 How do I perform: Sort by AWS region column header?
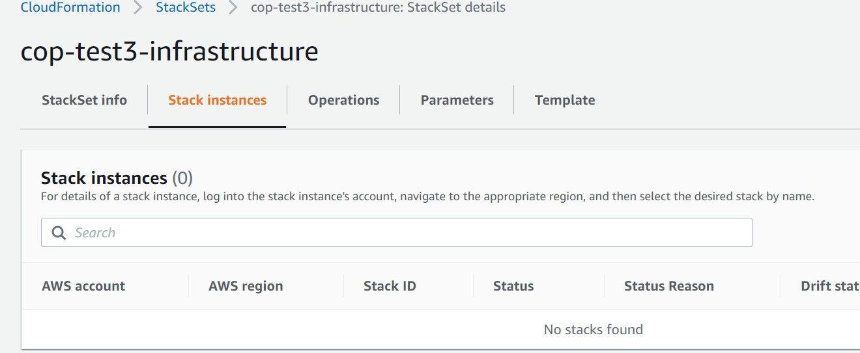pos(246,286)
